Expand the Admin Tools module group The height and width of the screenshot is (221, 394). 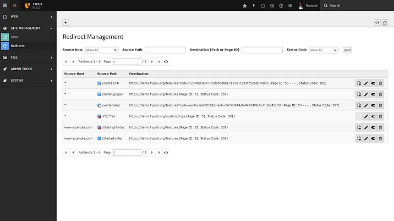click(x=28, y=69)
